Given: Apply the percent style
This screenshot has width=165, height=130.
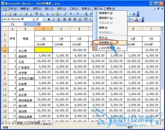Looking at the screenshot, I should [x=90, y=19].
